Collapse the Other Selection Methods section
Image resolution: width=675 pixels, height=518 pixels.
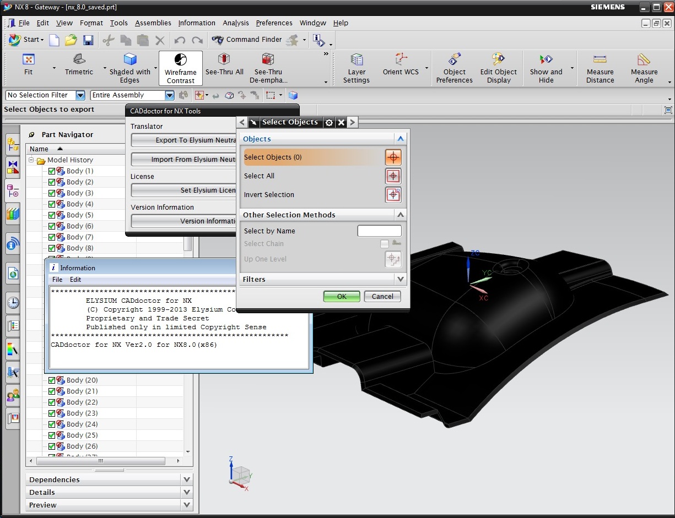point(401,215)
